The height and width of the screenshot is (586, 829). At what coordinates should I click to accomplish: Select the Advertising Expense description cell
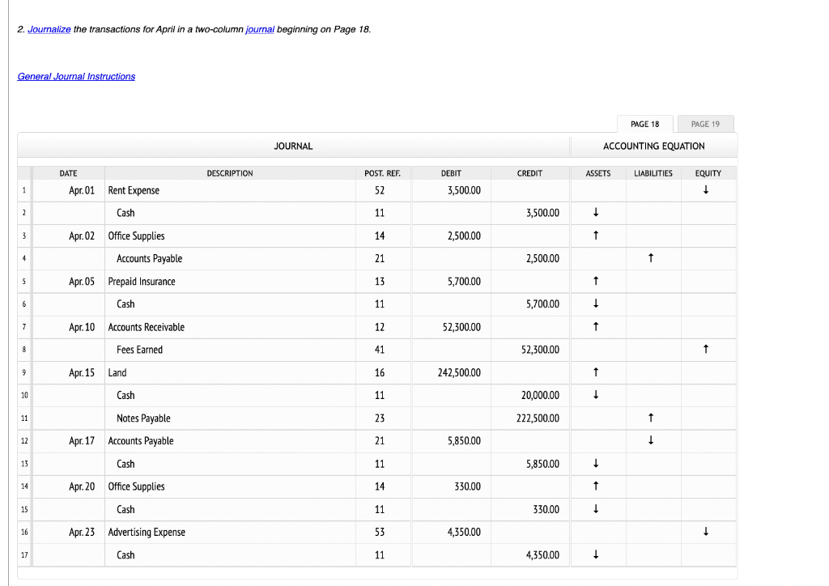pos(147,532)
